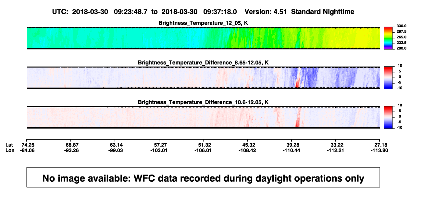Click the 10.6-12.05 difference color bar
422x216 pixels.
(x=388, y=117)
